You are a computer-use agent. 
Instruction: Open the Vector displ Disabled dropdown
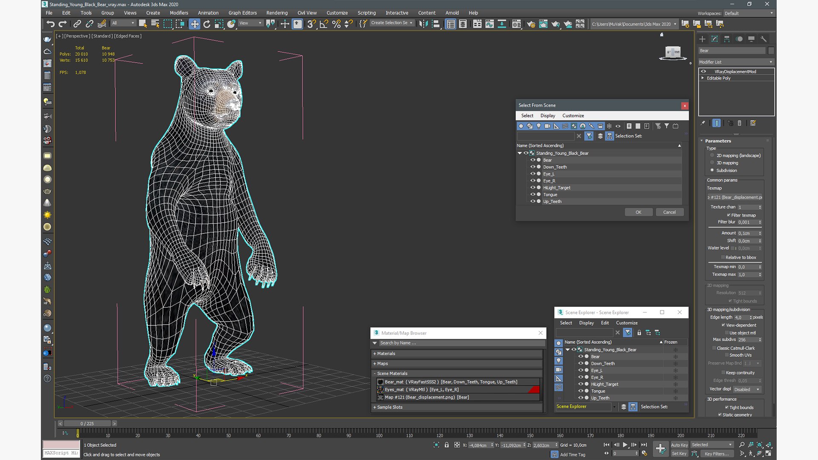click(x=747, y=389)
